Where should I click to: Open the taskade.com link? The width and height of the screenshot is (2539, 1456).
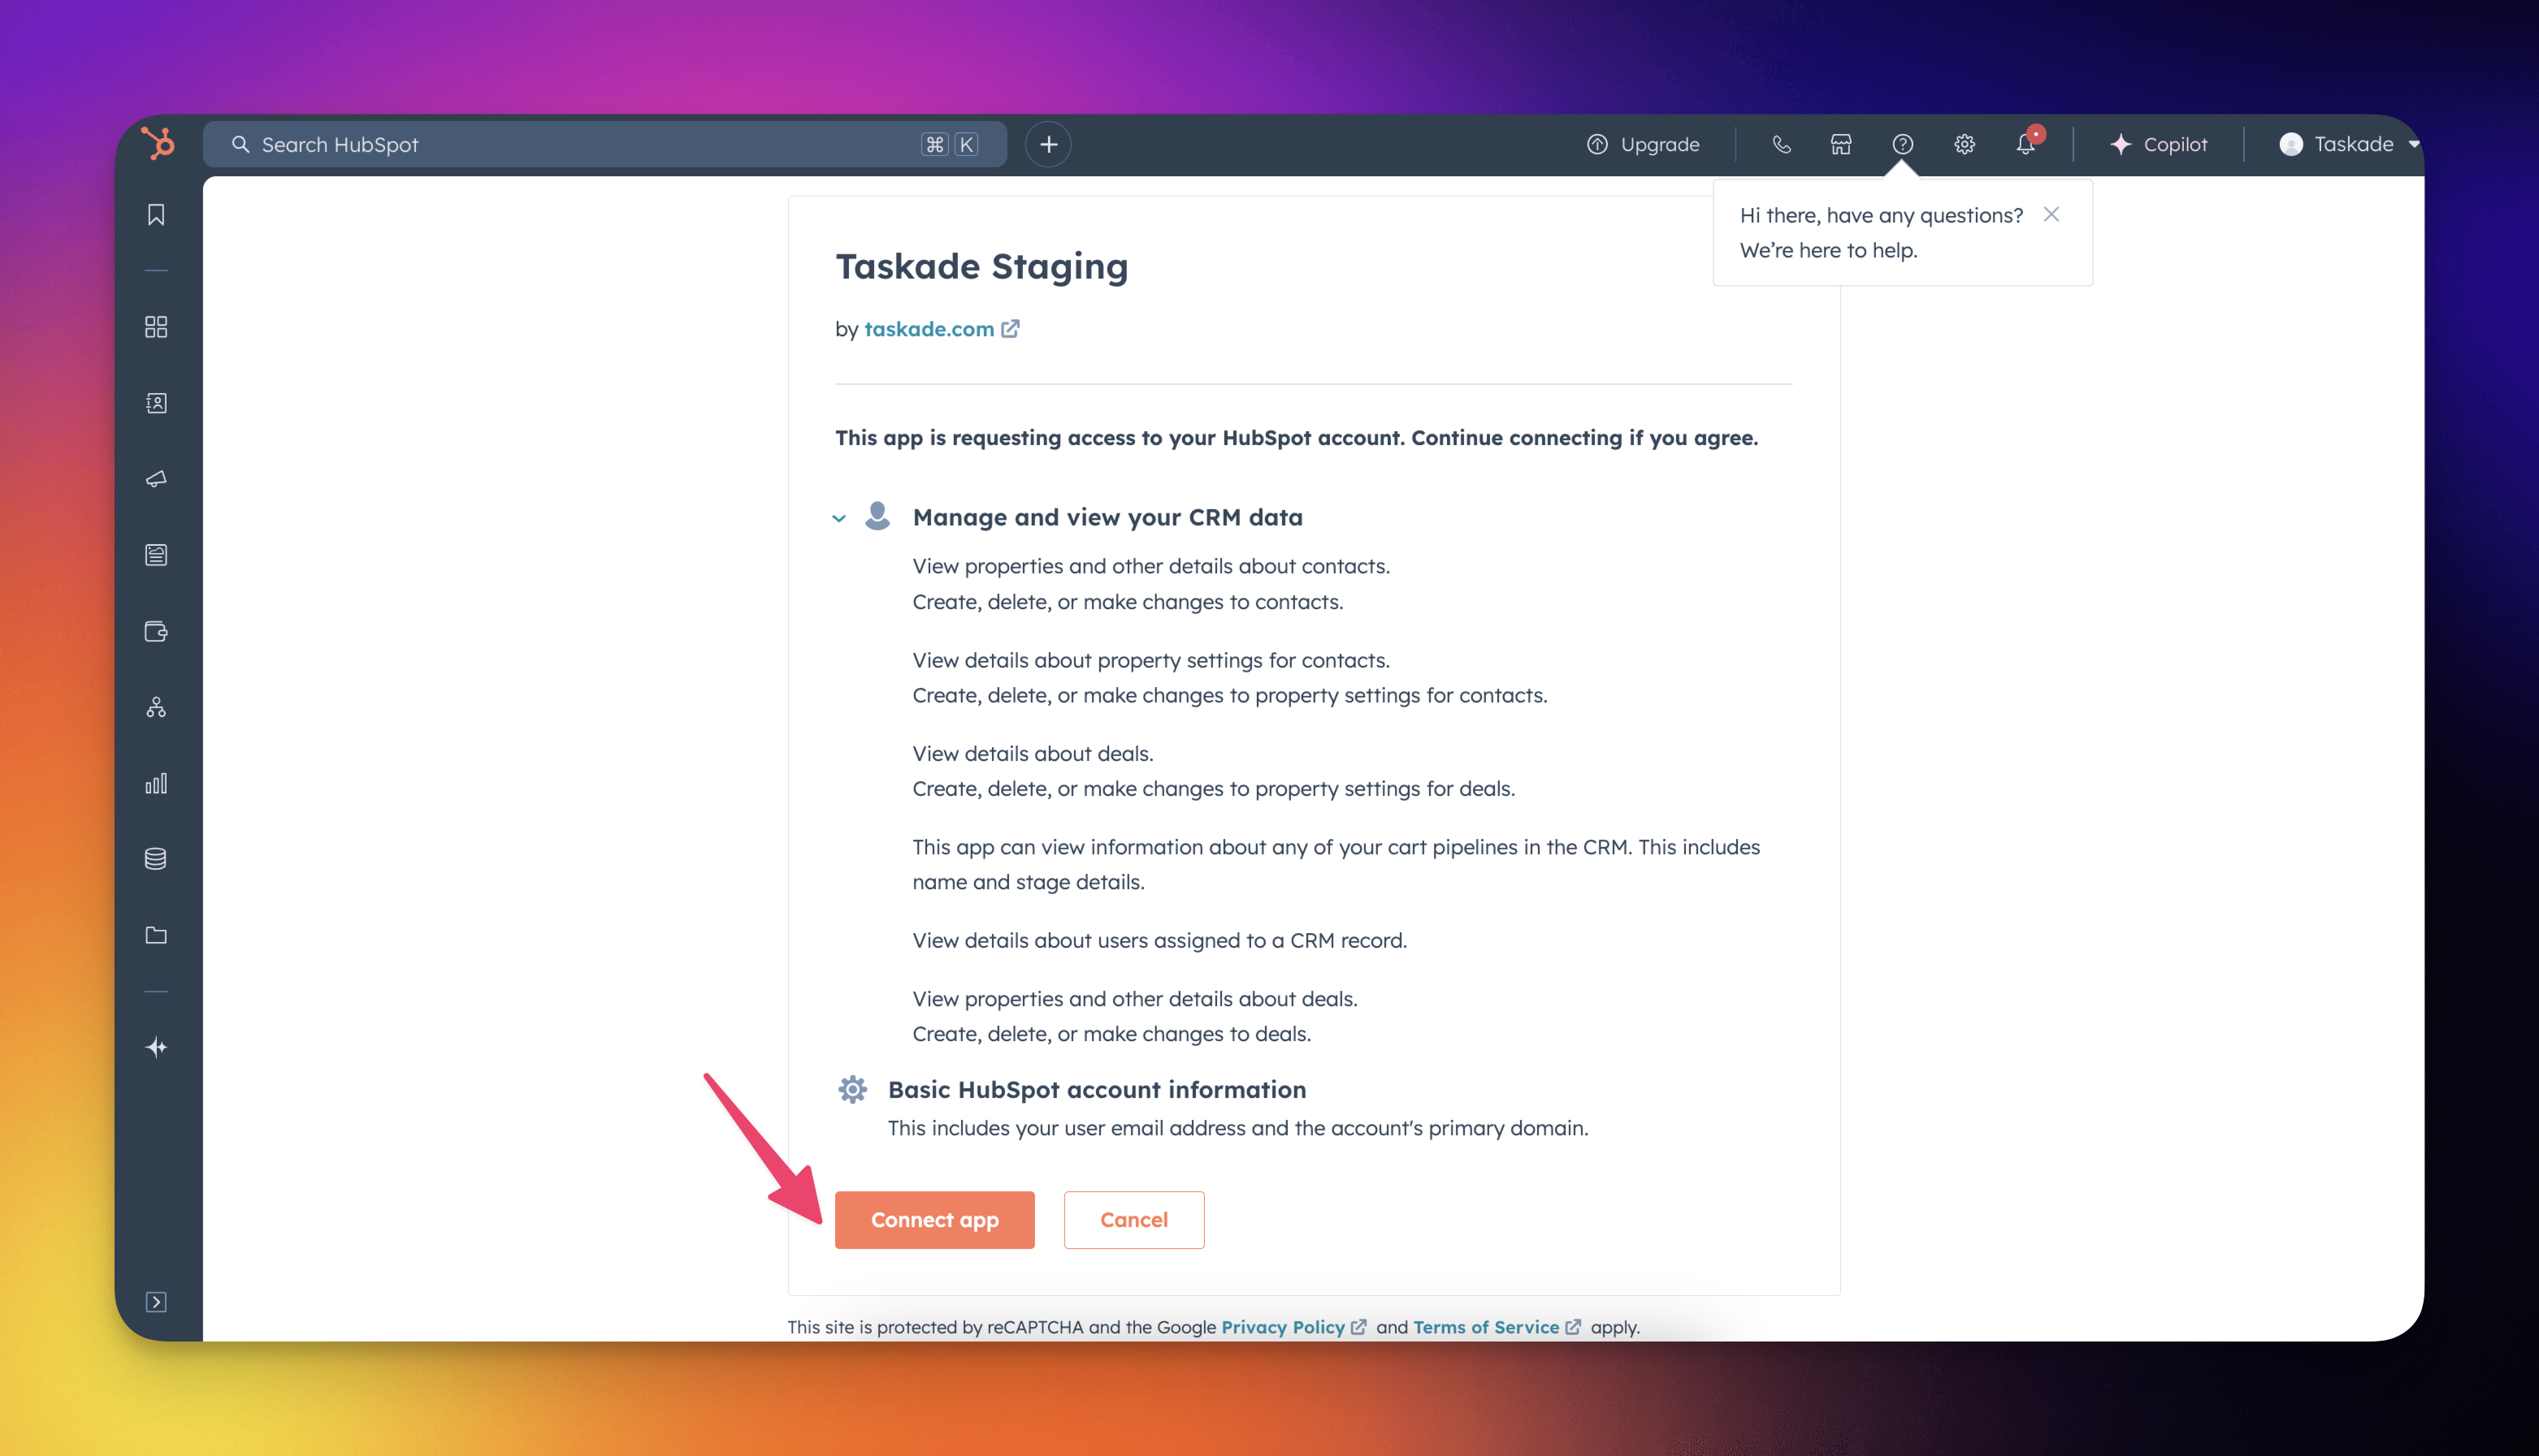pyautogui.click(x=929, y=329)
